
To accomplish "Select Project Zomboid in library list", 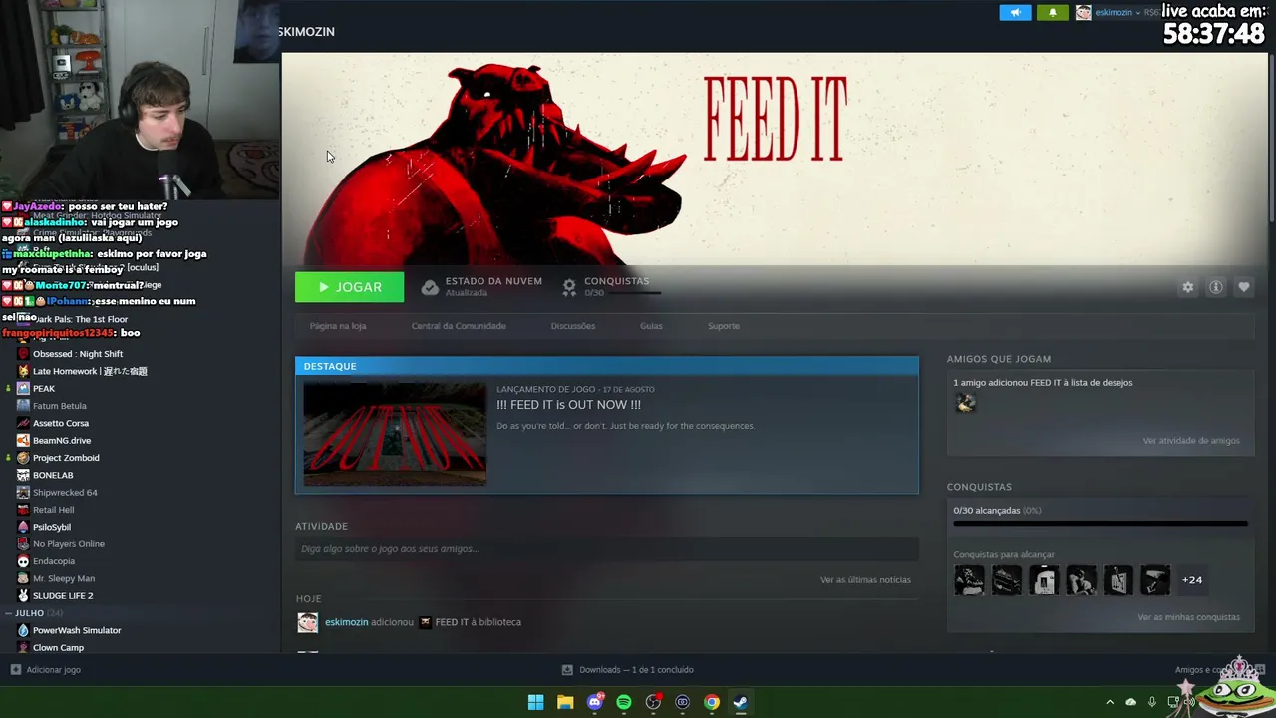I will (x=66, y=458).
